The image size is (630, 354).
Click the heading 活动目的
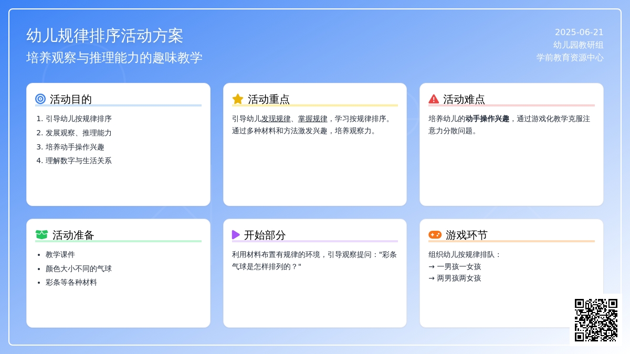(x=71, y=99)
